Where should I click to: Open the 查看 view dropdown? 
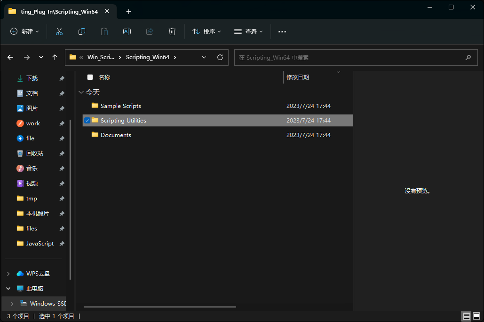248,31
